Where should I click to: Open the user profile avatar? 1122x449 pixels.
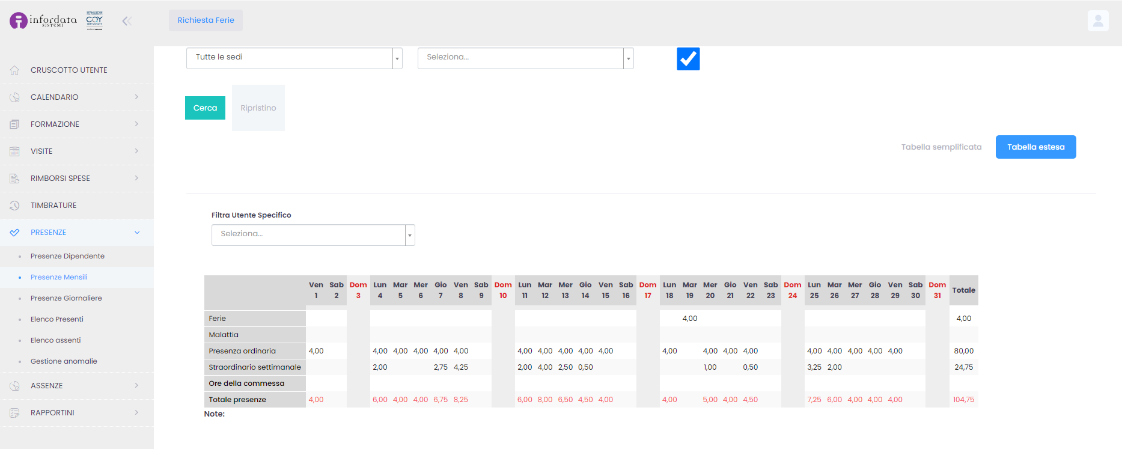pyautogui.click(x=1097, y=21)
